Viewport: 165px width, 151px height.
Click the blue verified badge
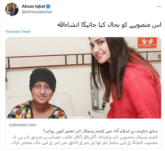(x=48, y=7)
